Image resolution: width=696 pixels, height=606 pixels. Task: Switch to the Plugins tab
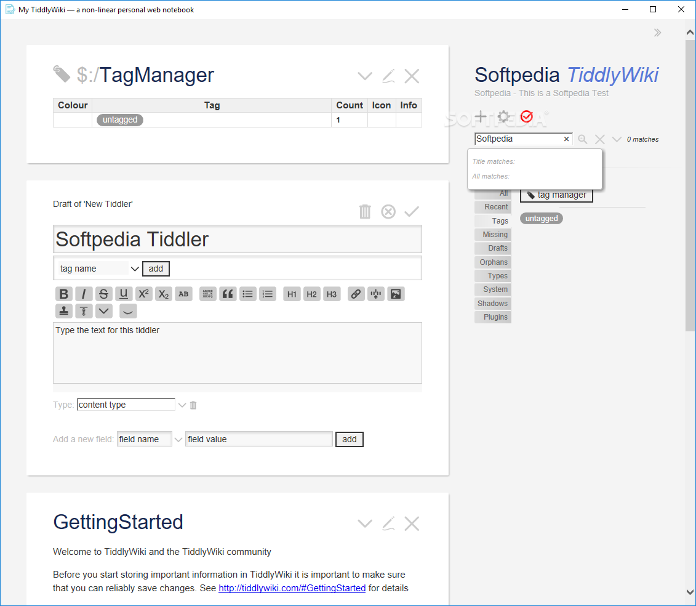[493, 317]
